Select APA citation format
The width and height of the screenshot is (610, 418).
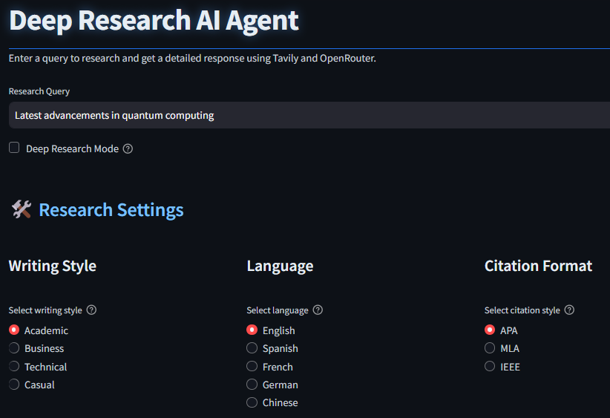tap(490, 330)
